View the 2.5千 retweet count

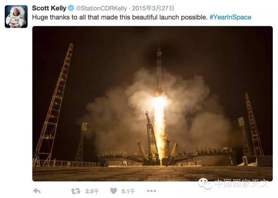92,191
